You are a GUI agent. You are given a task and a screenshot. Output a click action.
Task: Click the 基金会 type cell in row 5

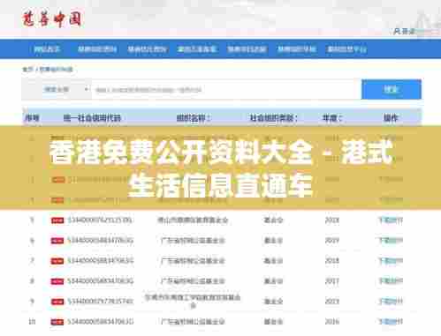coord(273,220)
